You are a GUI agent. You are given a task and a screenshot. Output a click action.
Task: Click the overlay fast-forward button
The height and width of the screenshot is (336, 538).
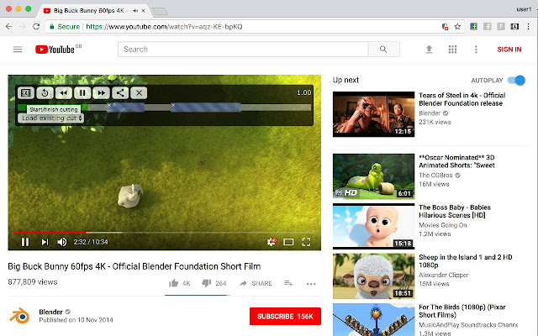101,93
